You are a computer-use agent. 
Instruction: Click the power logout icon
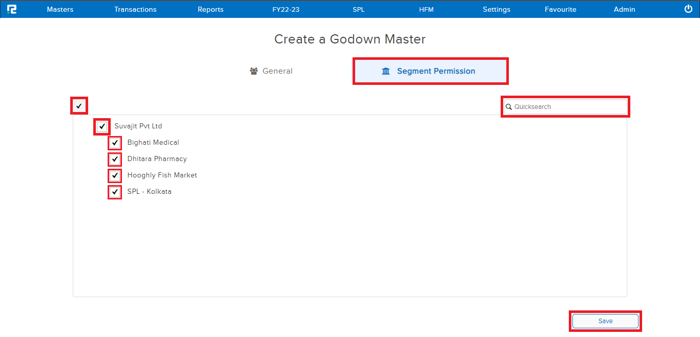pos(688,9)
